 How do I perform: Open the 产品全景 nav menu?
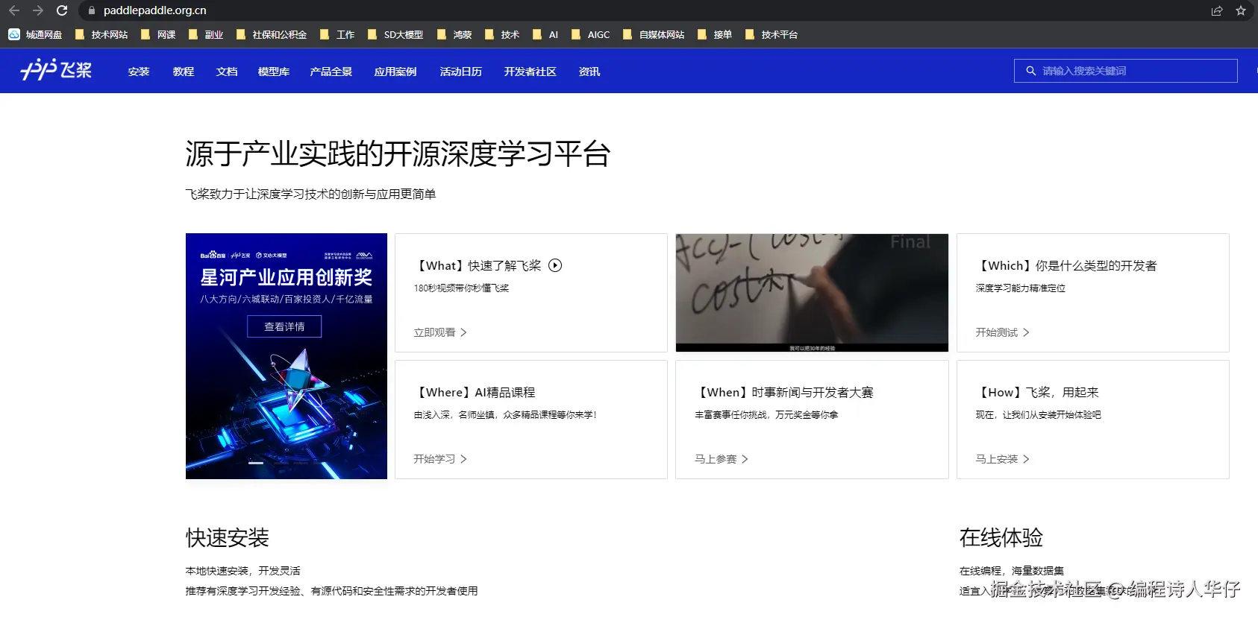coord(331,72)
